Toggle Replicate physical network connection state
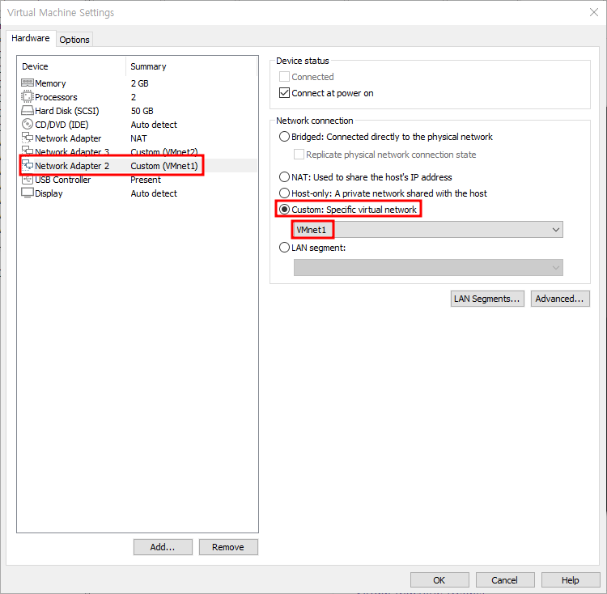The width and height of the screenshot is (607, 594). [x=299, y=155]
